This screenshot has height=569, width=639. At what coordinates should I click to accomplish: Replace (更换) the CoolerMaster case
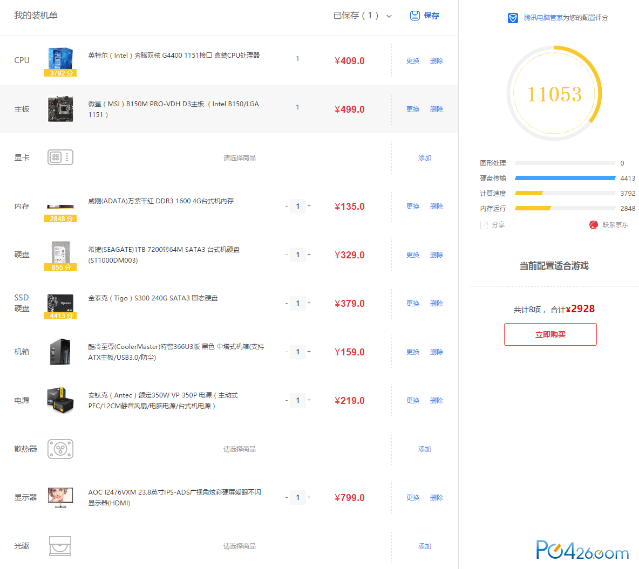tap(413, 352)
